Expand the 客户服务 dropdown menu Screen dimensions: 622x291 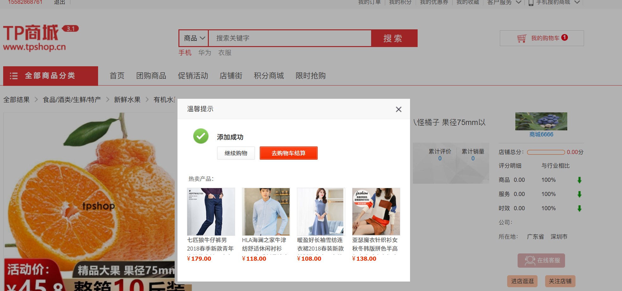[x=503, y=3]
